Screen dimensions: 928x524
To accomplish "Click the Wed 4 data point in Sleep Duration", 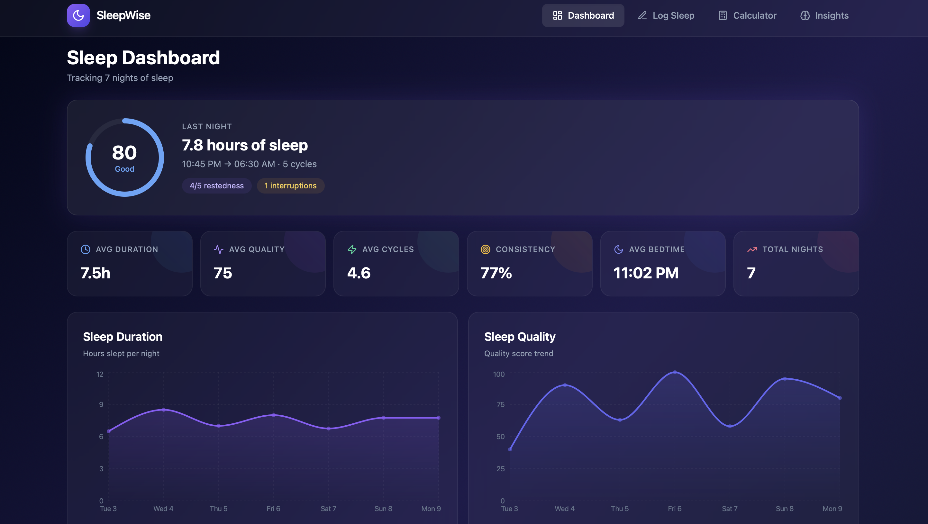I will [x=164, y=410].
